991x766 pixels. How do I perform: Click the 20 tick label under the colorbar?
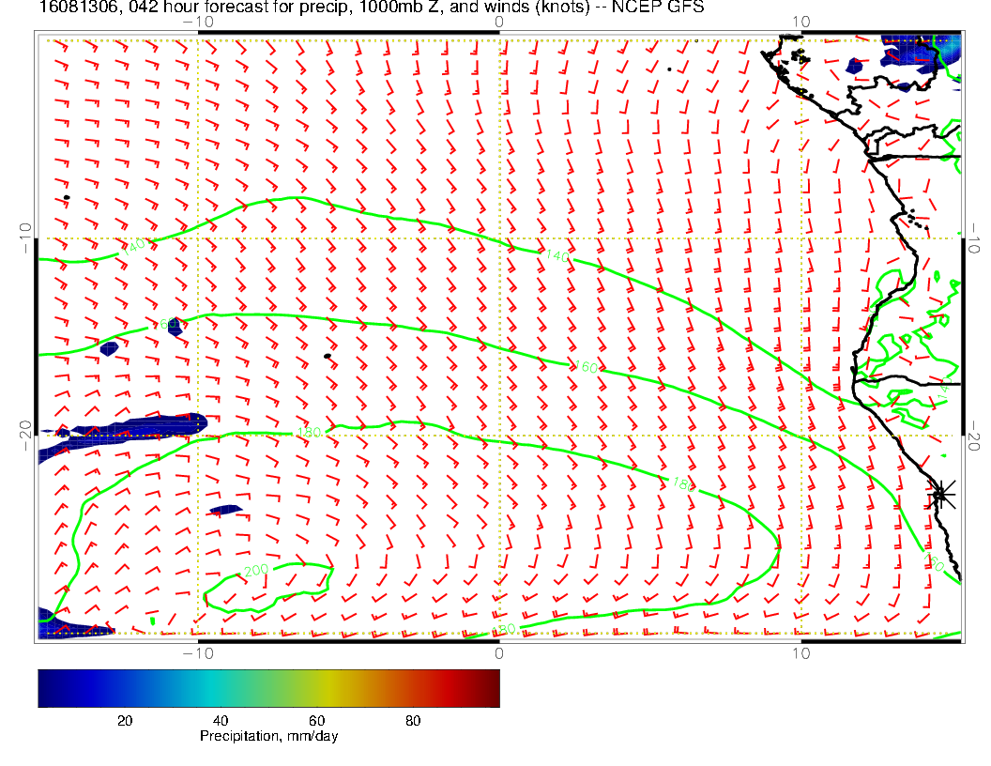(x=124, y=721)
